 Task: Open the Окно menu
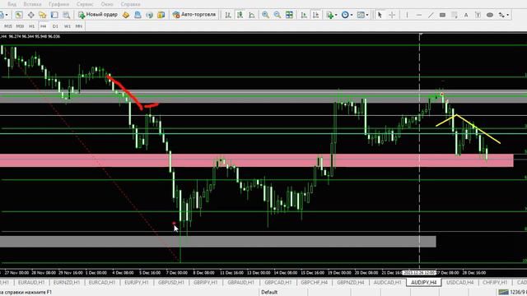coord(107,4)
